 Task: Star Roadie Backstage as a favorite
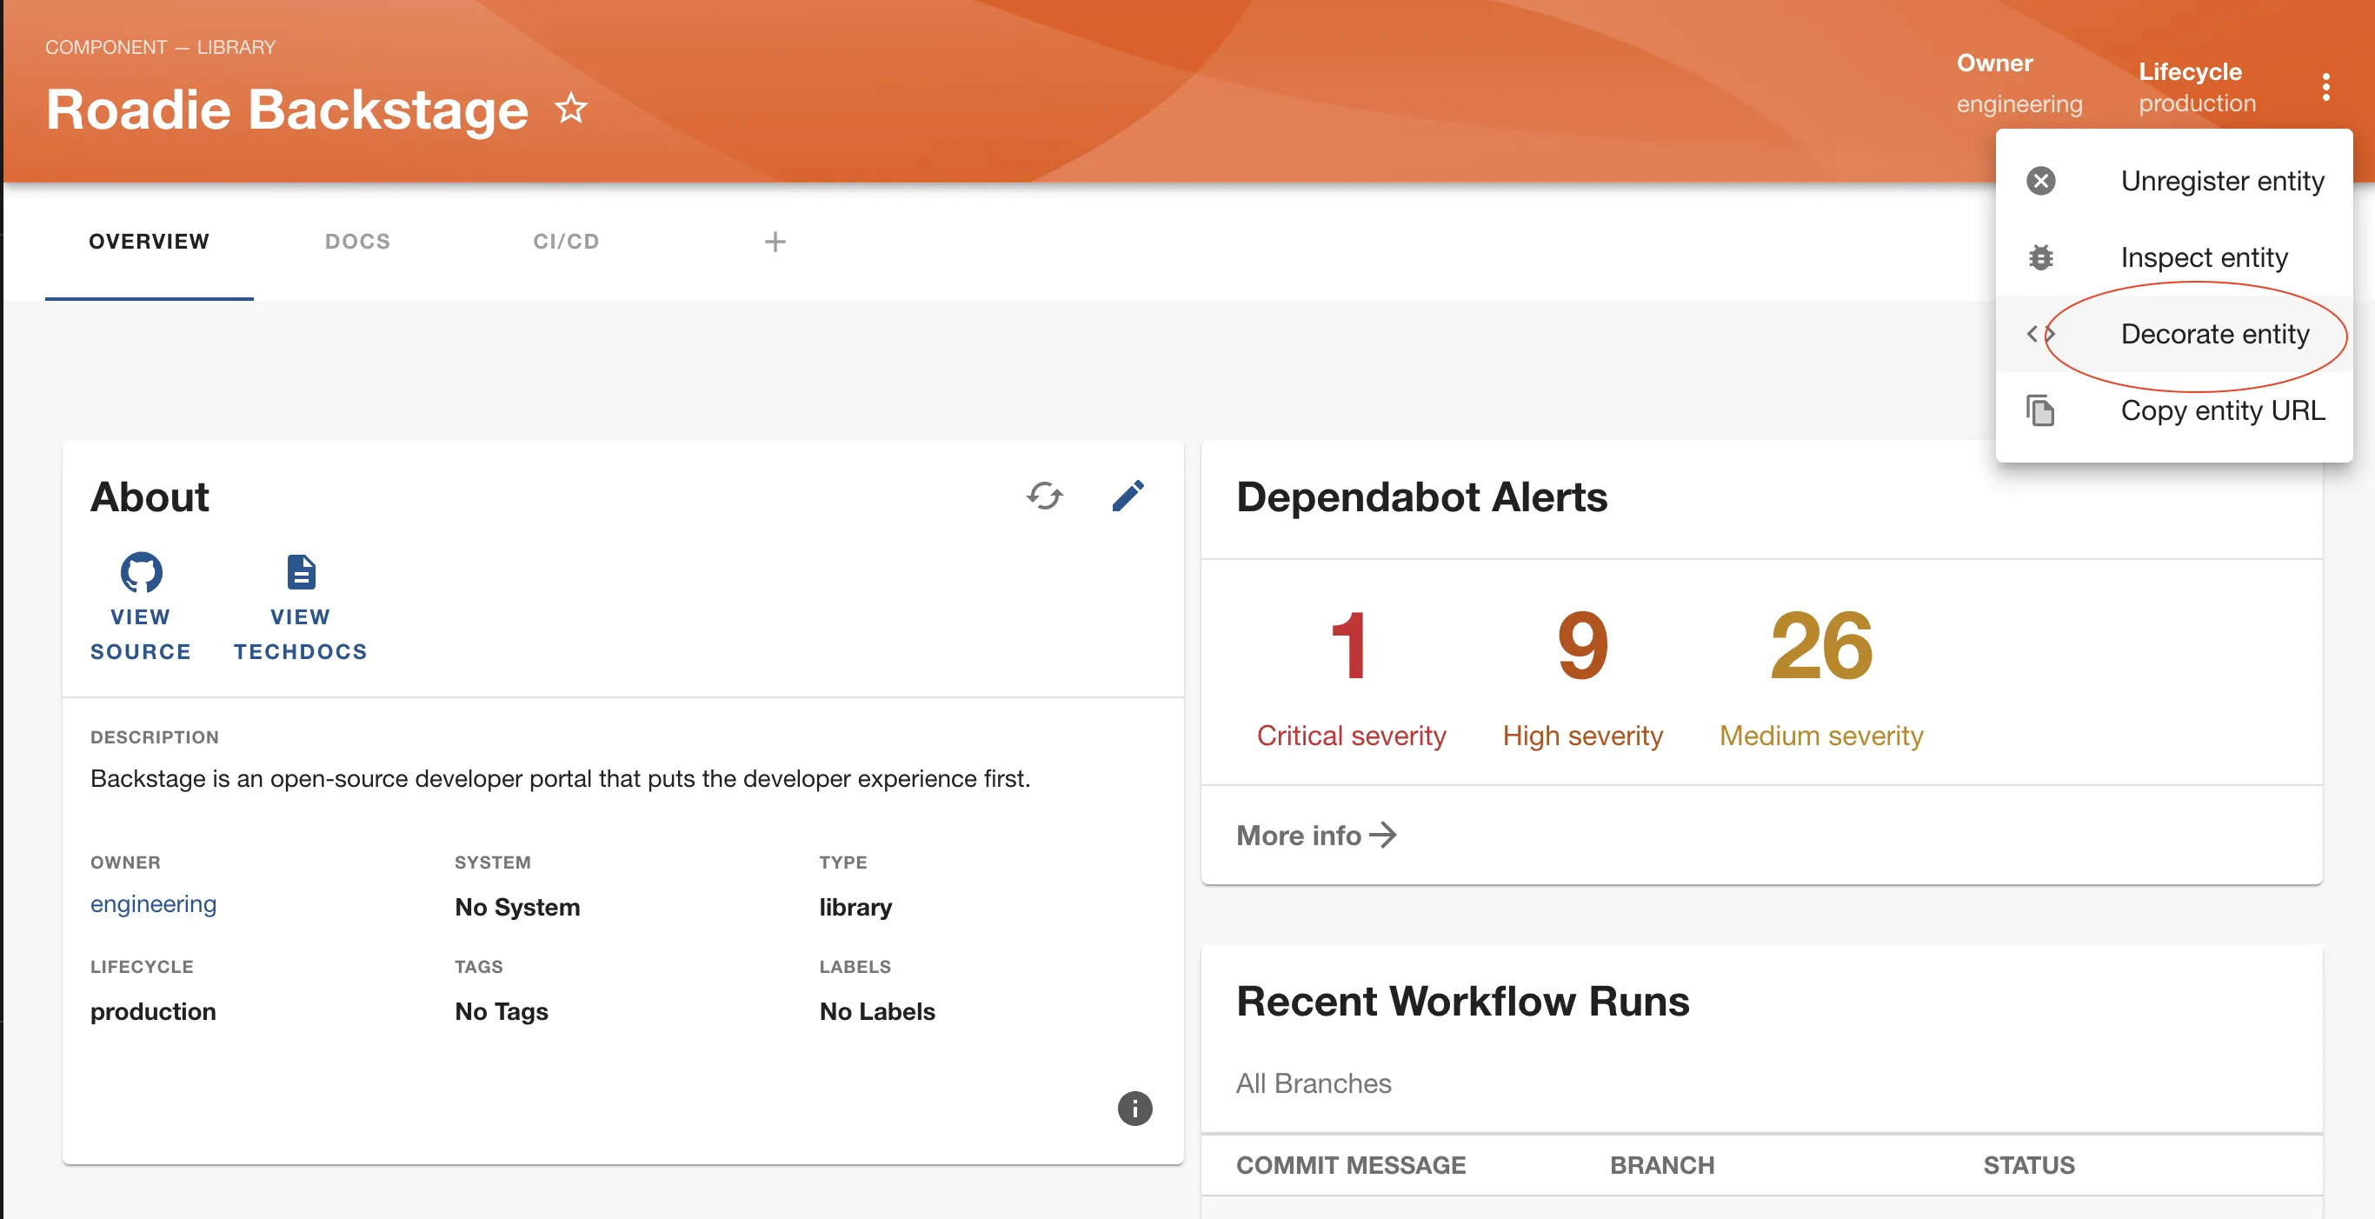pos(570,109)
